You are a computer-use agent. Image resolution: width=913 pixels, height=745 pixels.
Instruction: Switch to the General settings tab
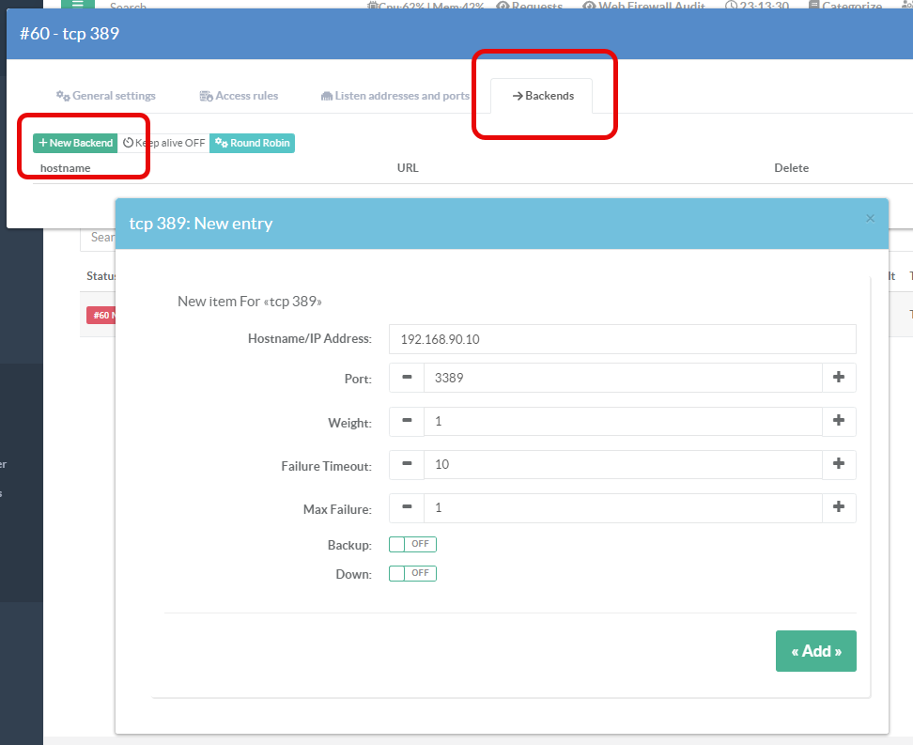[106, 96]
